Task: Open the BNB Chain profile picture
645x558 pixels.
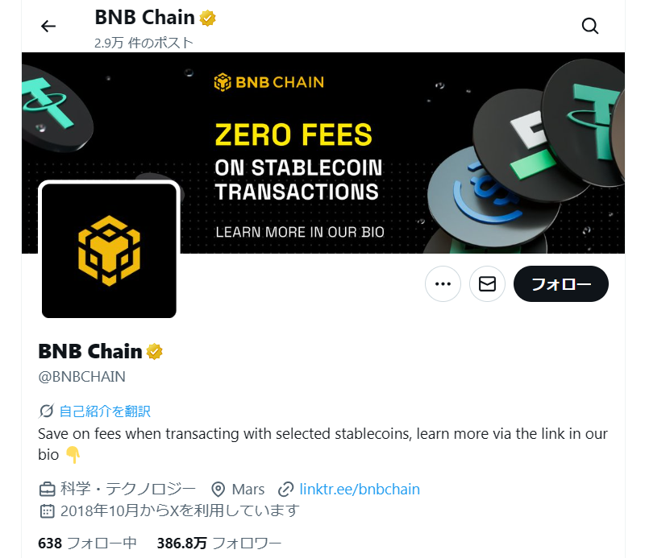Action: pyautogui.click(x=109, y=250)
